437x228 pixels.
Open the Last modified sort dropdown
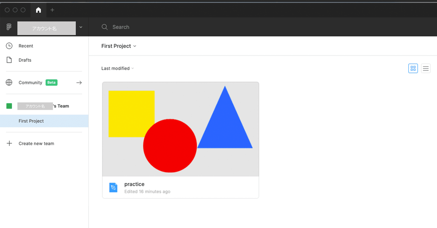(117, 68)
